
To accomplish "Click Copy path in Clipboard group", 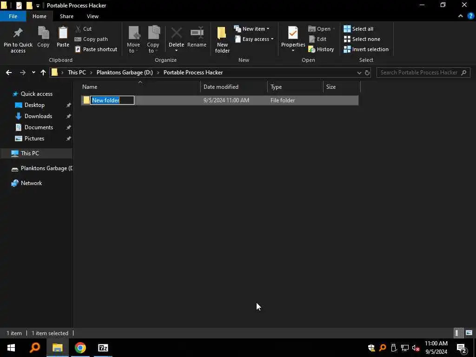I will 91,39.
